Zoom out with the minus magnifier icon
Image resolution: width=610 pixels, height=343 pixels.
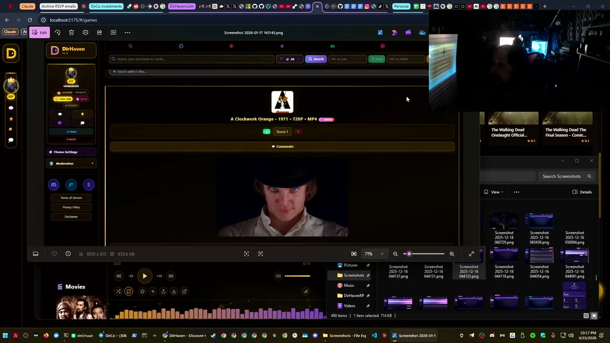click(395, 254)
